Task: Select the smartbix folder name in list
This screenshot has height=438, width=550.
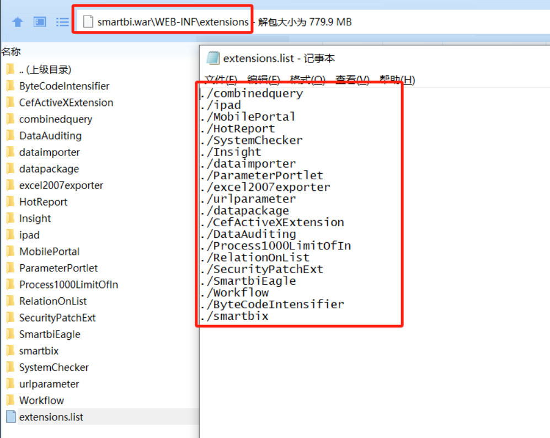Action: 39,350
